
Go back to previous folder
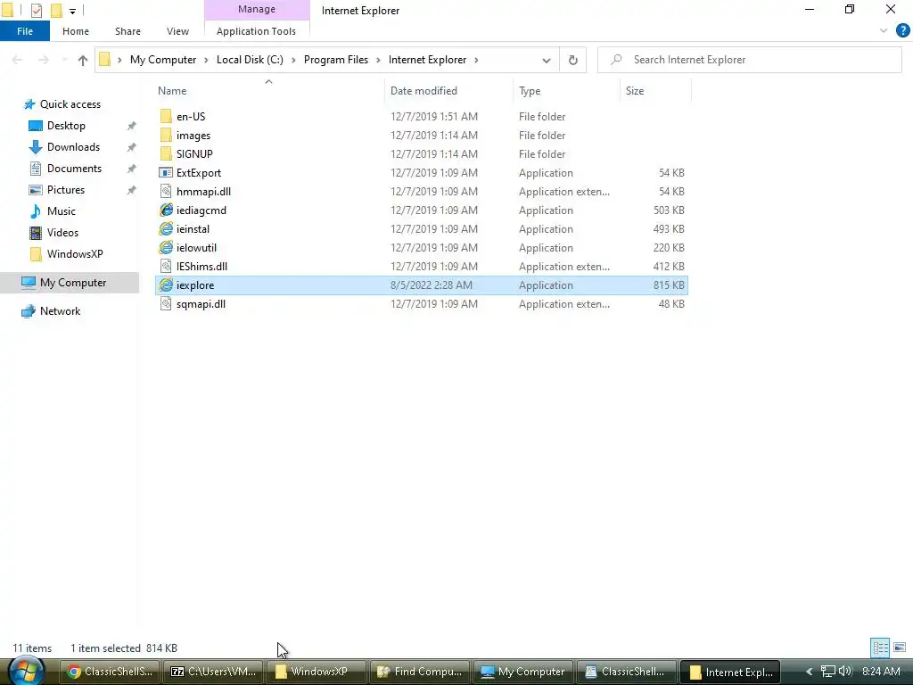click(x=18, y=60)
